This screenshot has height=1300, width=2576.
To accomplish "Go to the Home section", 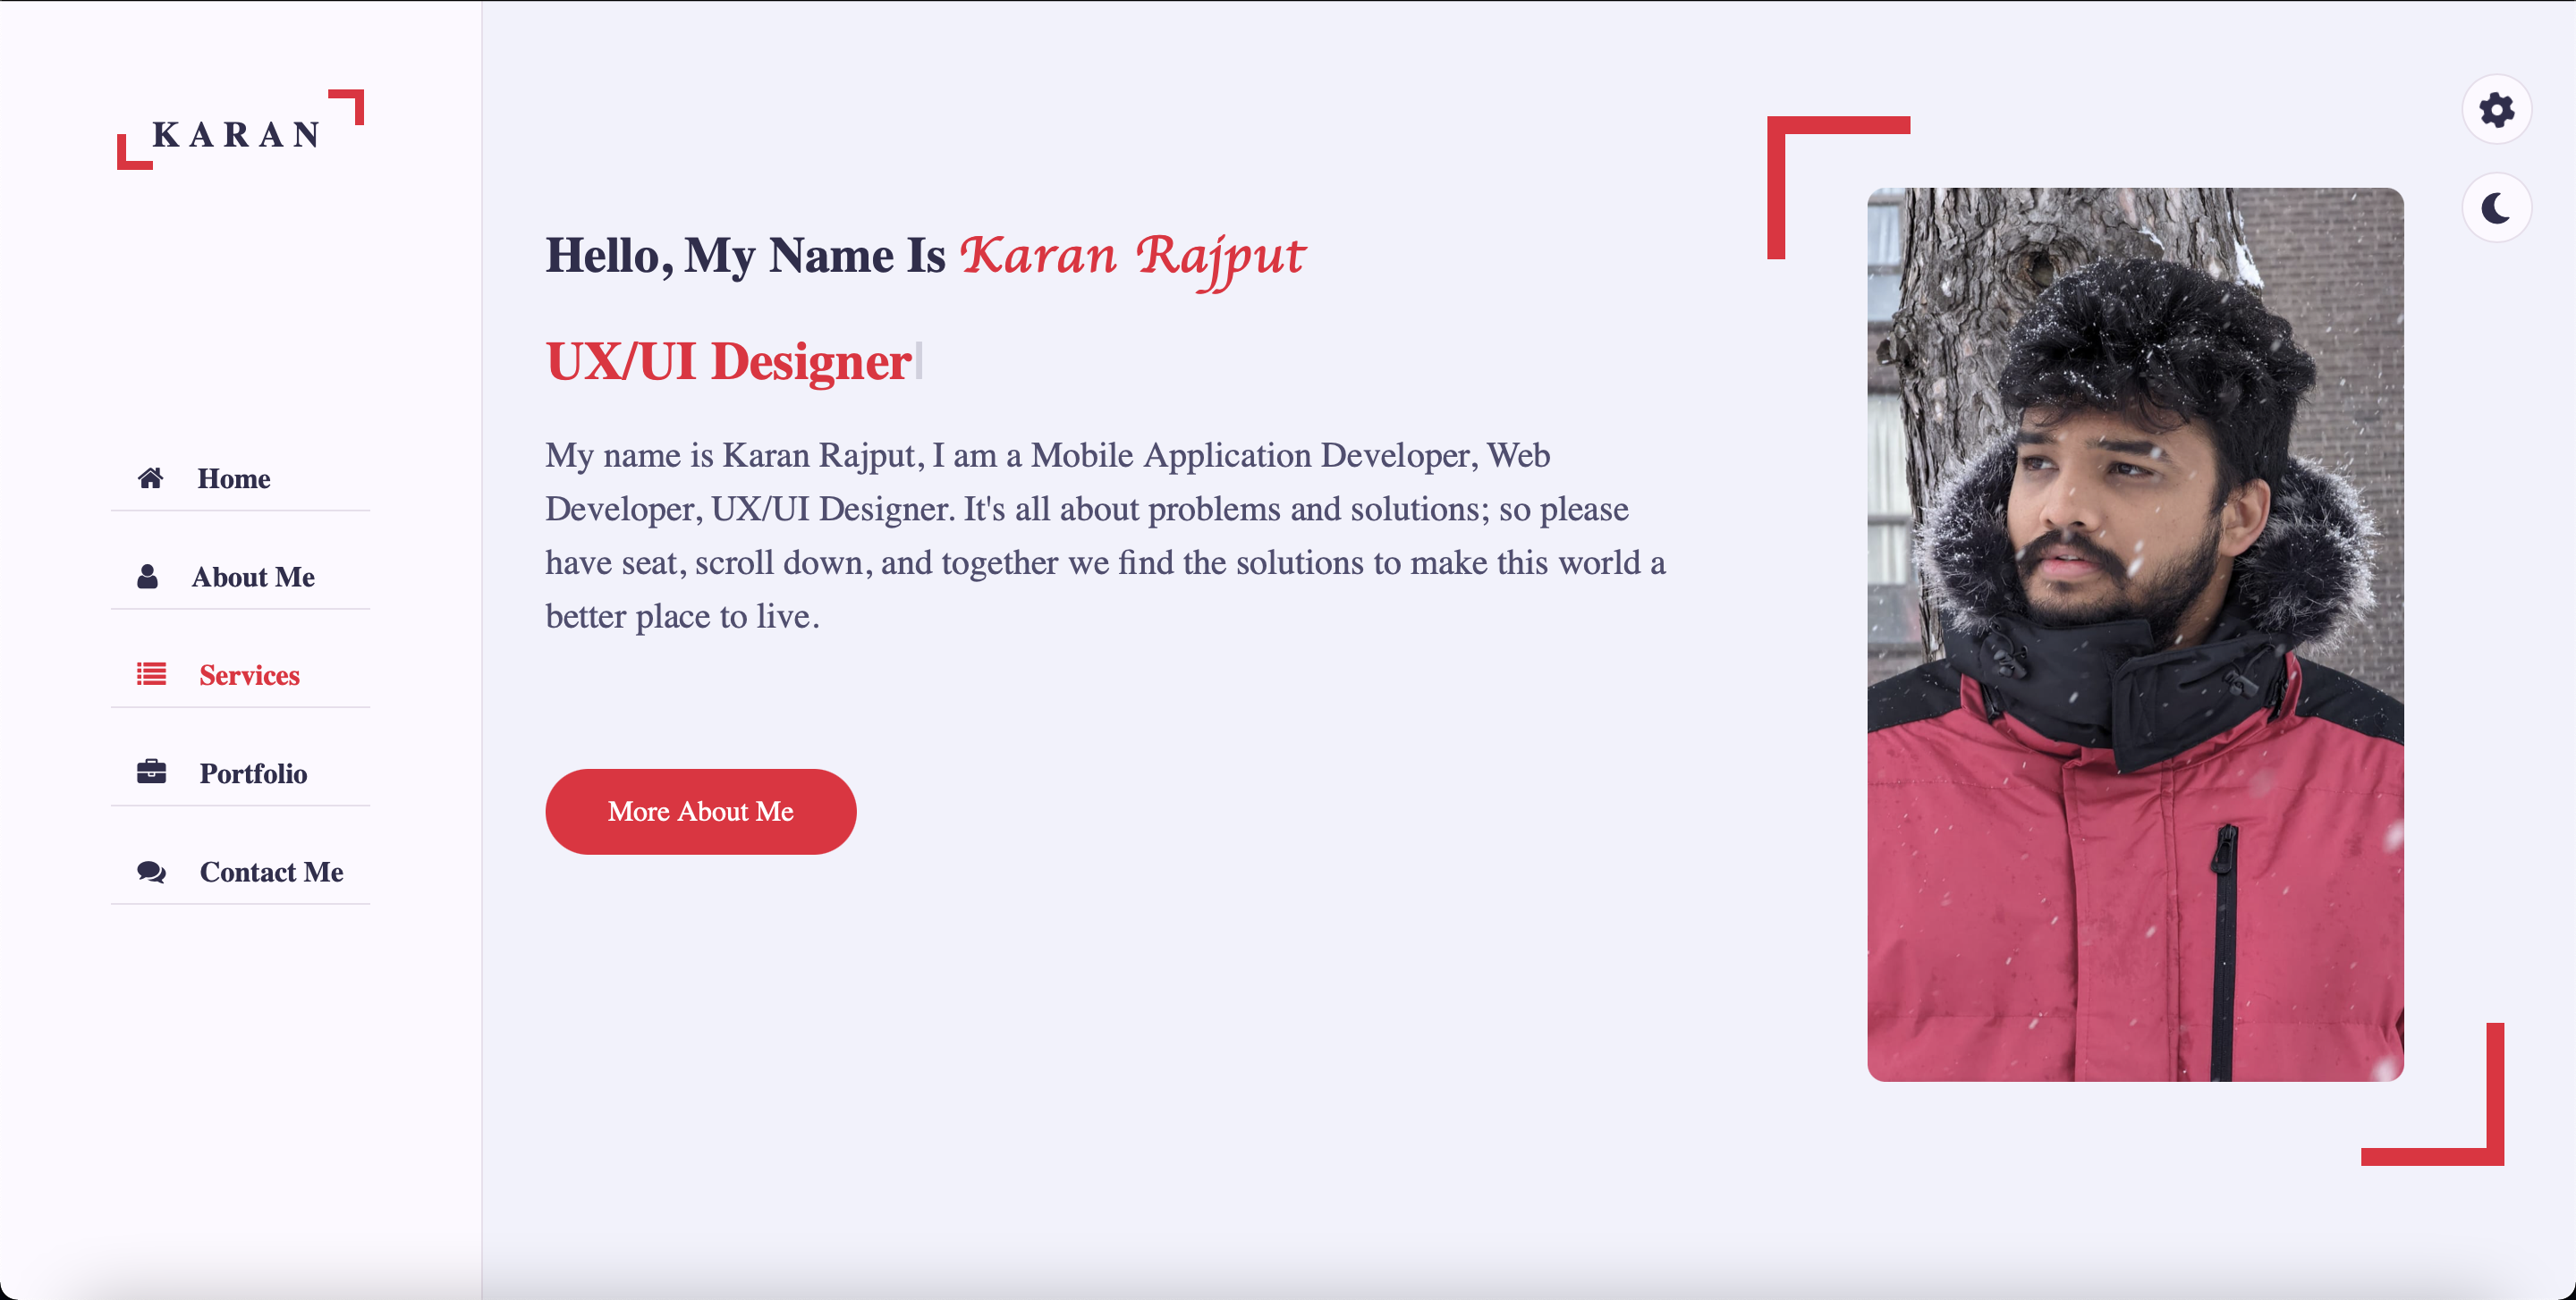I will coord(240,478).
